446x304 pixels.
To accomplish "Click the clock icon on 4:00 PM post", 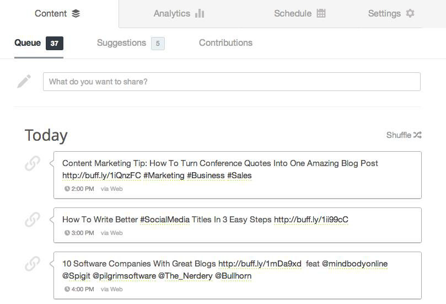I will [x=67, y=289].
